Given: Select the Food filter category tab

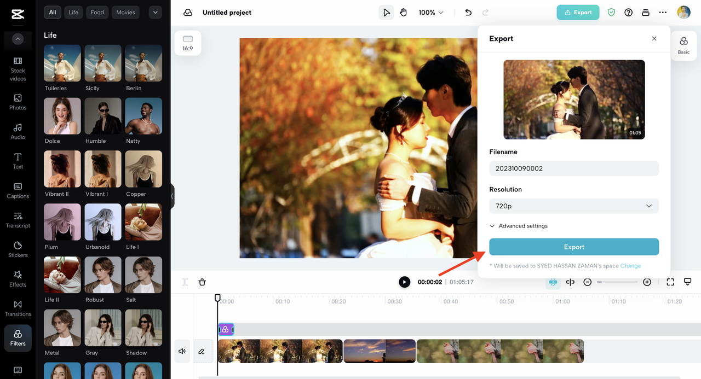Looking at the screenshot, I should [97, 13].
